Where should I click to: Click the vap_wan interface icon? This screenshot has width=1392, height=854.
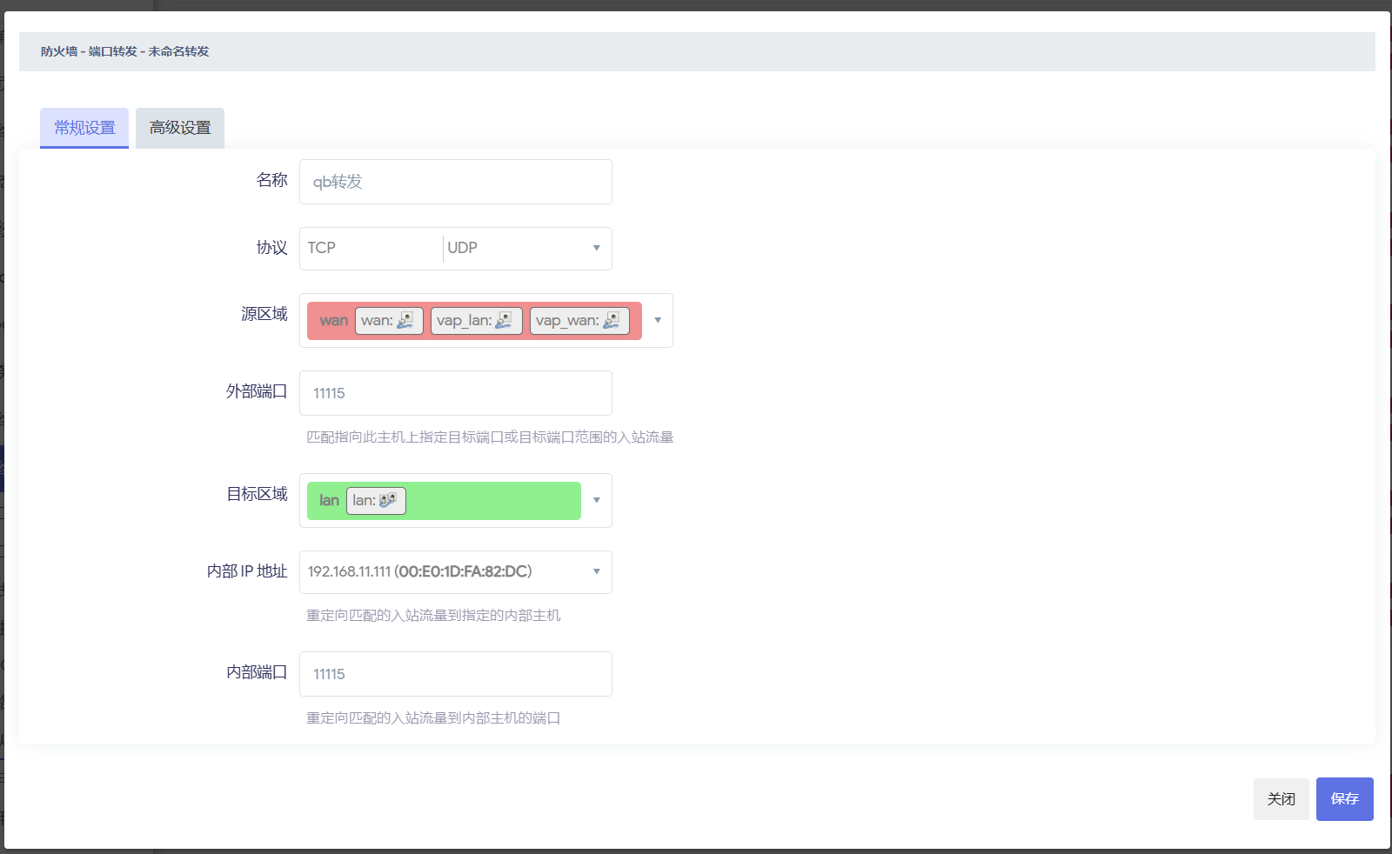pyautogui.click(x=612, y=321)
